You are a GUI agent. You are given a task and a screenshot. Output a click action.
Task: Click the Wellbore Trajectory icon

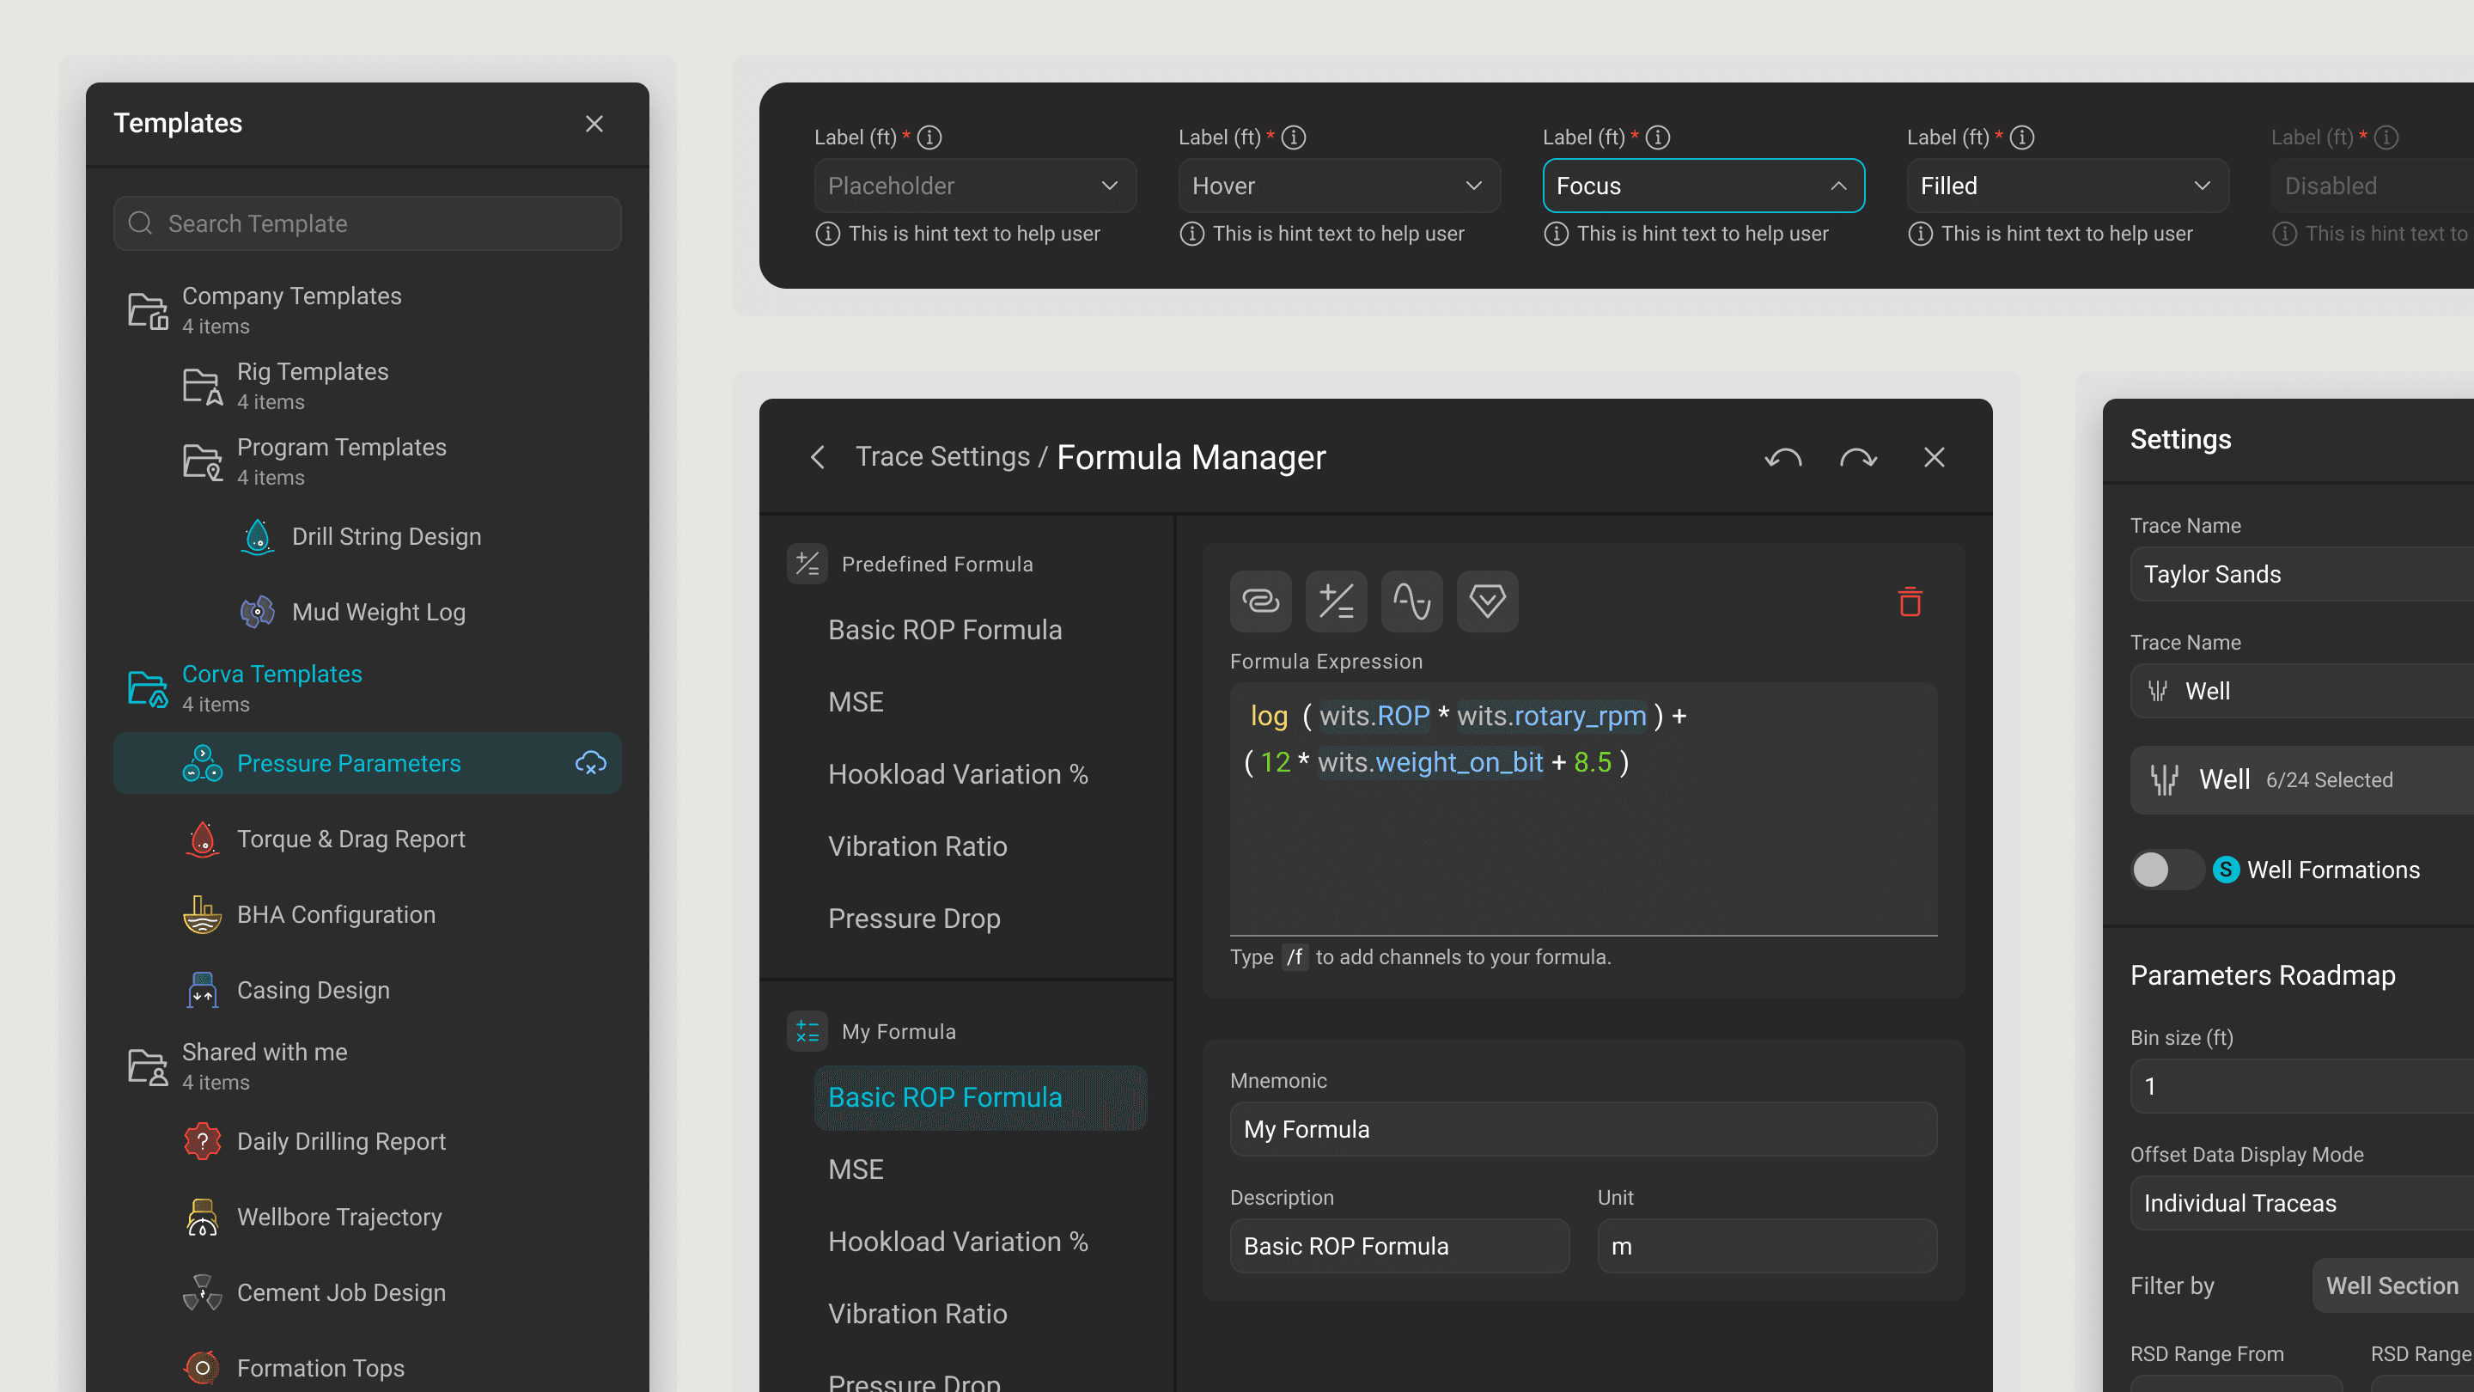[203, 1218]
